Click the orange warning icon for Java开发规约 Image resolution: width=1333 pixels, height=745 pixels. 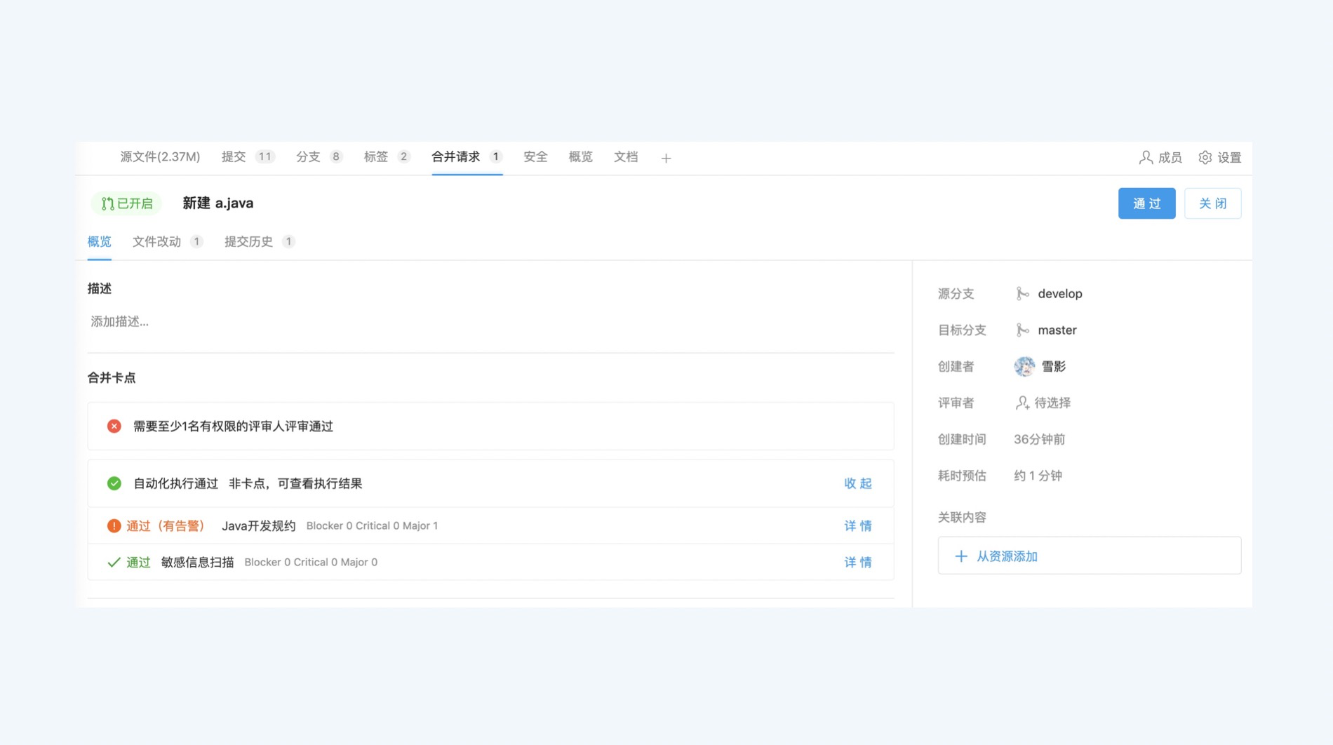tap(114, 526)
